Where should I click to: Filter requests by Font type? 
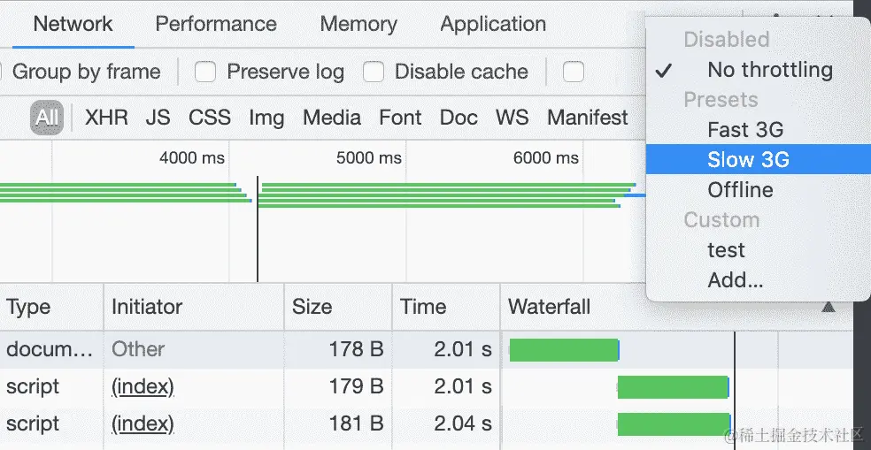[400, 118]
